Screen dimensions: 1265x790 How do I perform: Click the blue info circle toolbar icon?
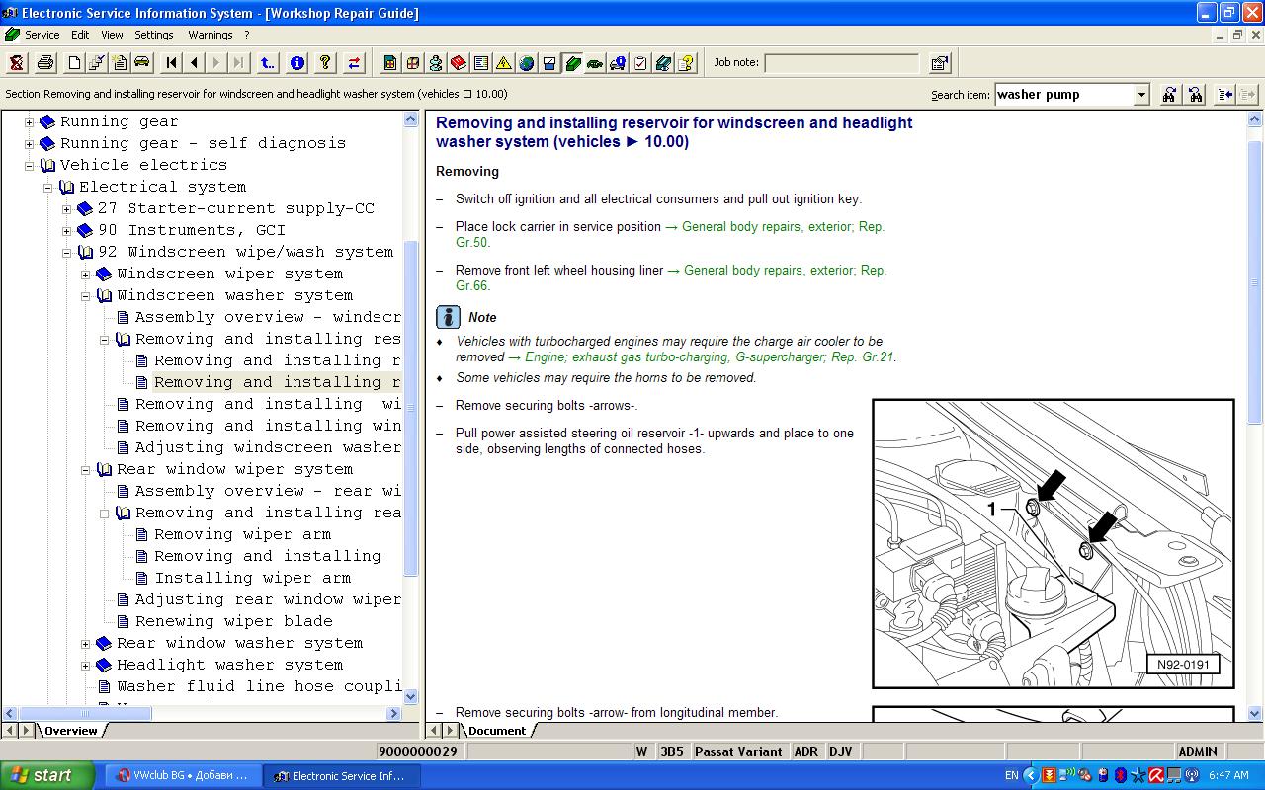click(296, 63)
